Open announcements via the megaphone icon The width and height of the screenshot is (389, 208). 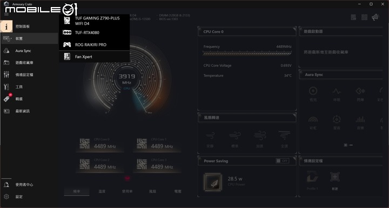pyautogui.click(x=375, y=17)
